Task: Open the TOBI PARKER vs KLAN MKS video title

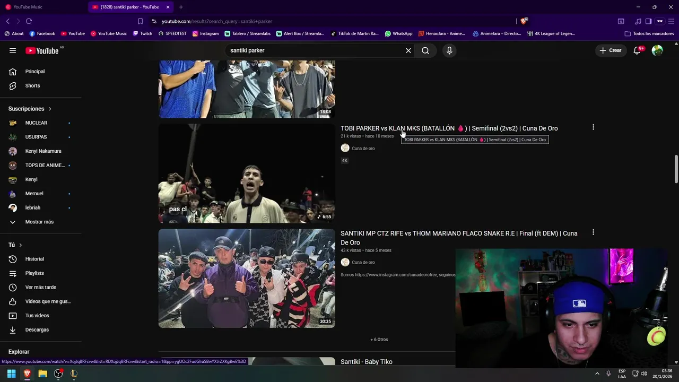Action: point(449,128)
